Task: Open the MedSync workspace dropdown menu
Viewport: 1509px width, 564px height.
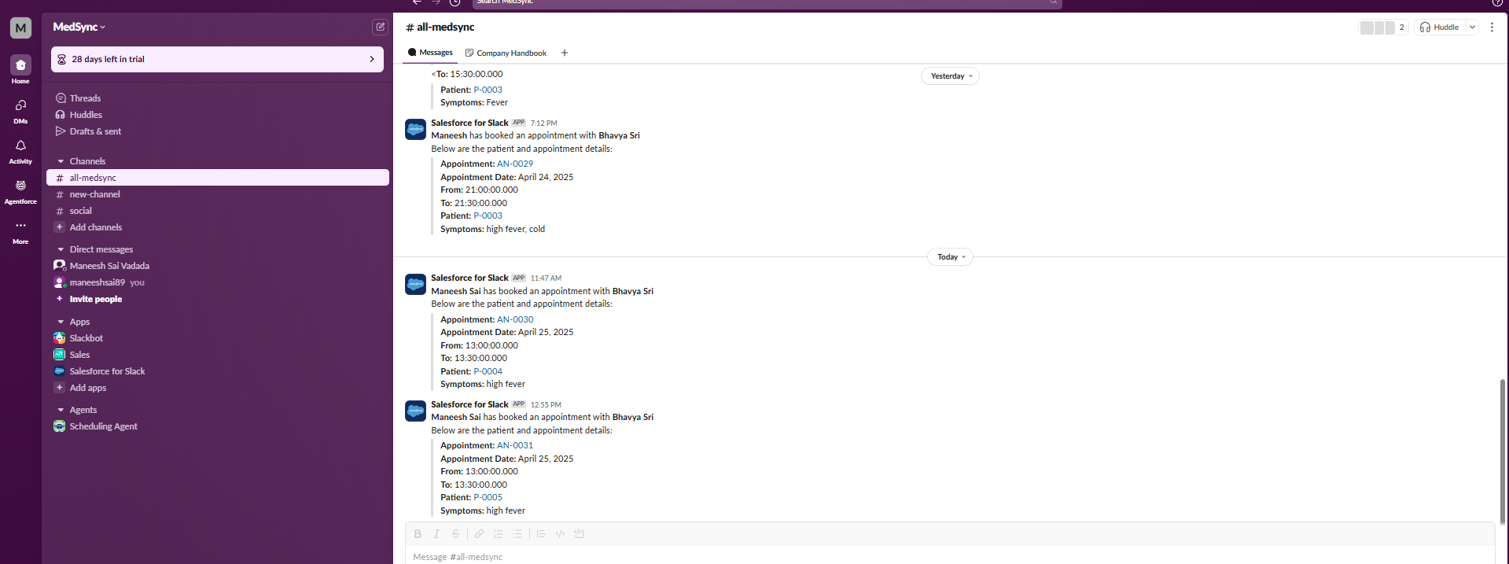Action: pos(79,27)
